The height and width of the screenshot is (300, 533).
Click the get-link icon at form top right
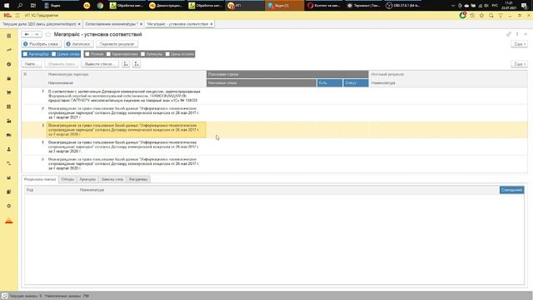click(x=509, y=34)
